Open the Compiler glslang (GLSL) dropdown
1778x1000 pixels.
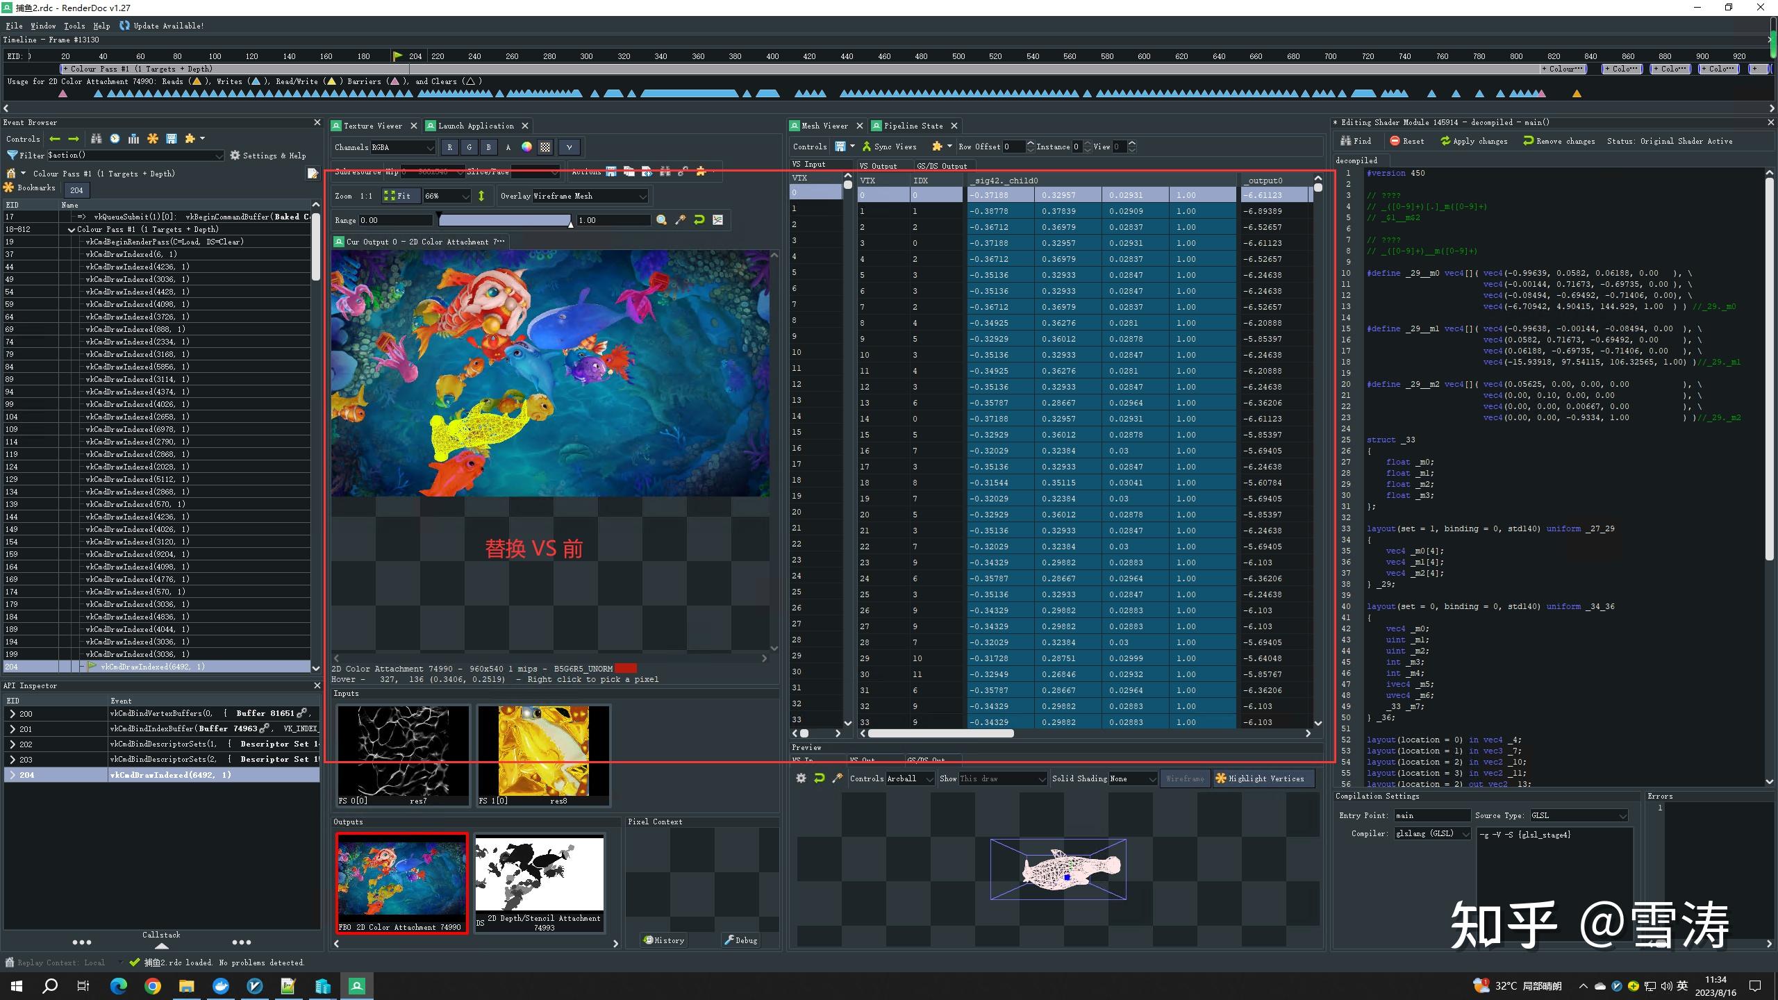pyautogui.click(x=1433, y=833)
